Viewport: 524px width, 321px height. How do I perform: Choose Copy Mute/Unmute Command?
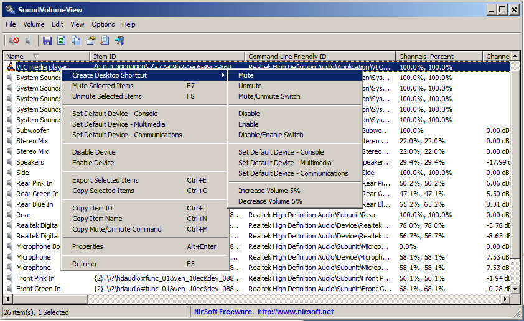point(144,229)
